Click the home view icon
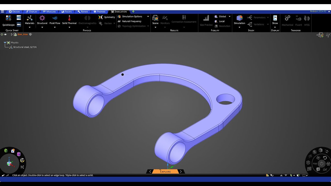Screen dimensions: 331x186 (13, 151)
